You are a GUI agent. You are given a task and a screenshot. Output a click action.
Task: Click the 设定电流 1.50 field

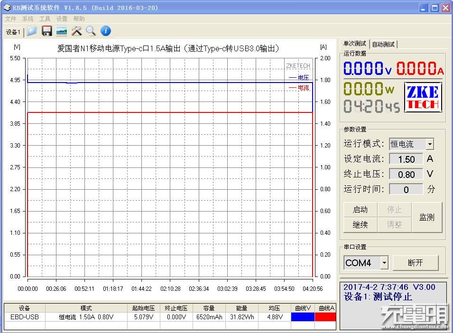pos(406,159)
